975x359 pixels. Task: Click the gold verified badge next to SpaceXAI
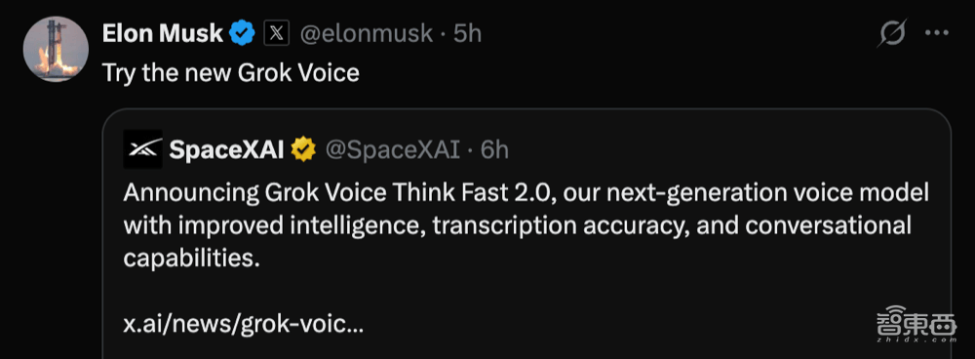[303, 150]
